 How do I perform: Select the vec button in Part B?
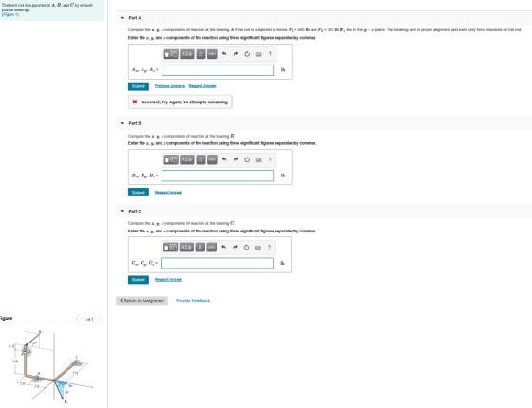click(x=212, y=159)
